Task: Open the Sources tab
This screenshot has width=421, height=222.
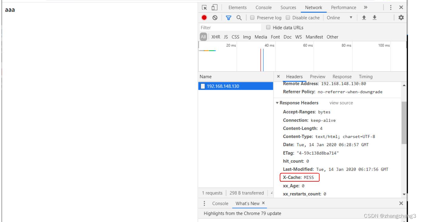Action: point(288,7)
